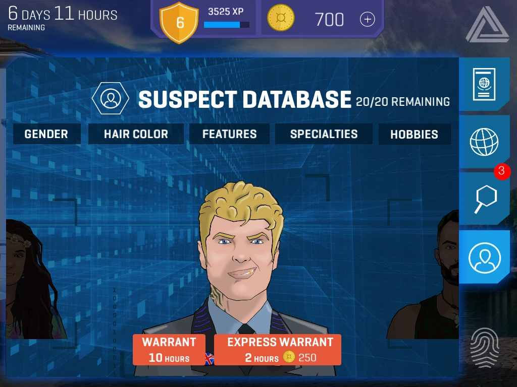The width and height of the screenshot is (517, 387).
Task: Click the level 6 shield badge
Action: (x=179, y=22)
